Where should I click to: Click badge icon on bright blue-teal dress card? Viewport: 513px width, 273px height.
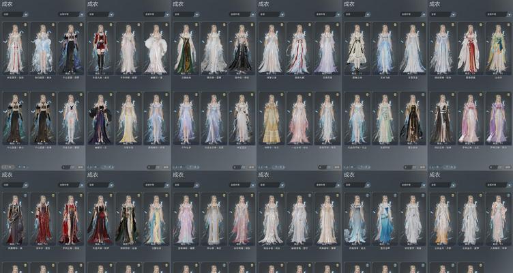396,195
